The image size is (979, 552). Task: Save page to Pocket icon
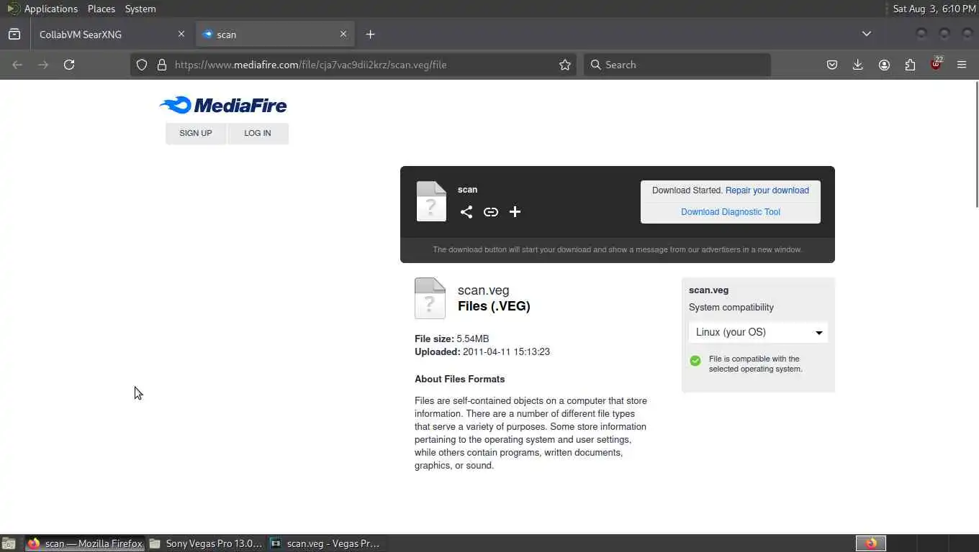point(832,65)
